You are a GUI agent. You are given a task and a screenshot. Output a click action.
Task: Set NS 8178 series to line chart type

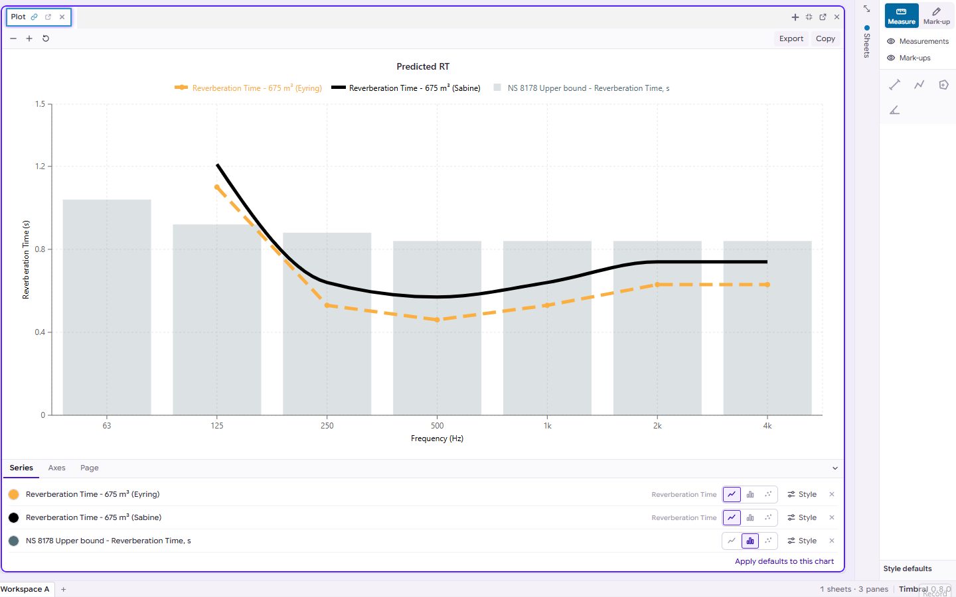(732, 541)
